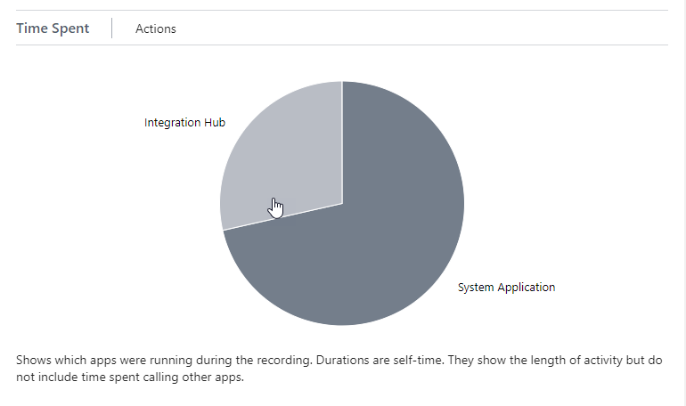This screenshot has height=406, width=686.
Task: Click the text "time spent calling other apps"
Action: (162, 378)
